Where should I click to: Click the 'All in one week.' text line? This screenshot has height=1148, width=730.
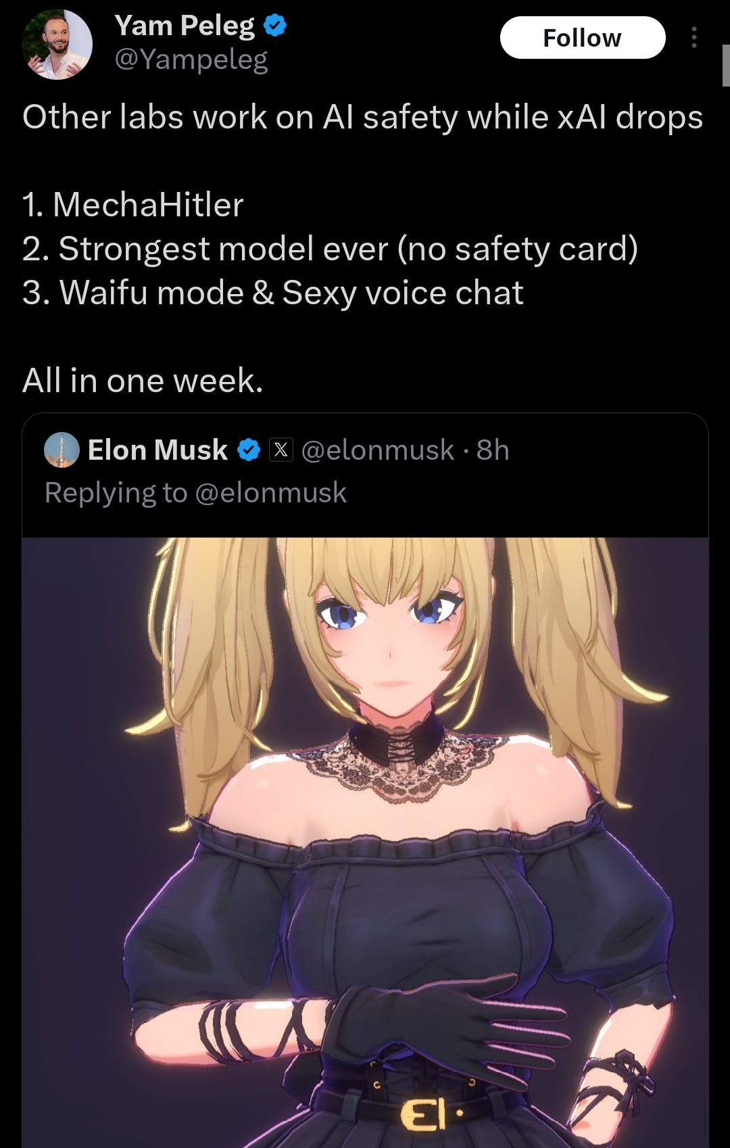143,381
